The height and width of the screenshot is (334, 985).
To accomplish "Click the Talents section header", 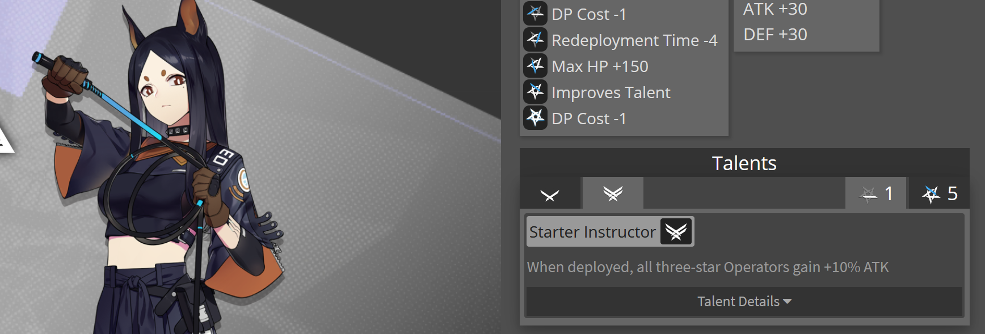I will [744, 163].
